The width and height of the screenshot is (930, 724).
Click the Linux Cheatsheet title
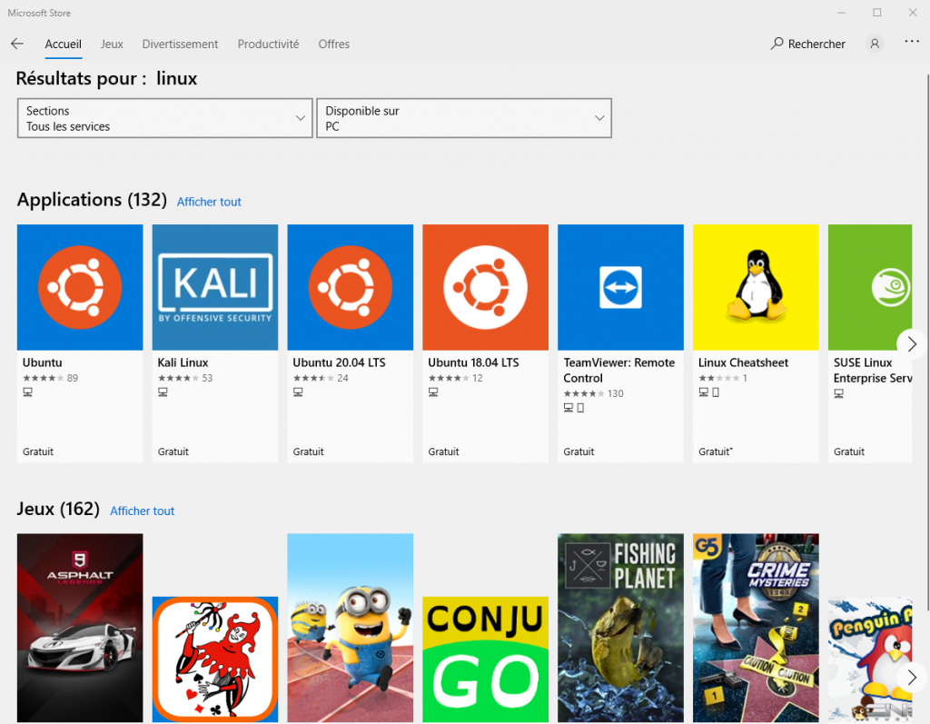click(x=743, y=362)
